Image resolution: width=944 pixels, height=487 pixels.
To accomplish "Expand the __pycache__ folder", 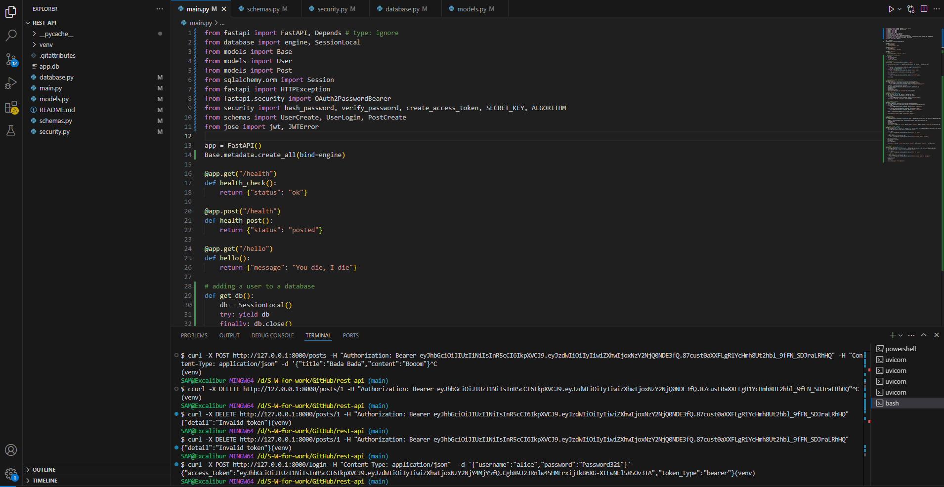I will (x=56, y=34).
